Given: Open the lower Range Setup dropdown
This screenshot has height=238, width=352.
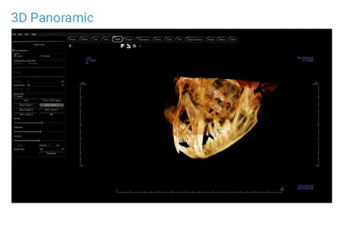Looking at the screenshot, I should (x=51, y=149).
